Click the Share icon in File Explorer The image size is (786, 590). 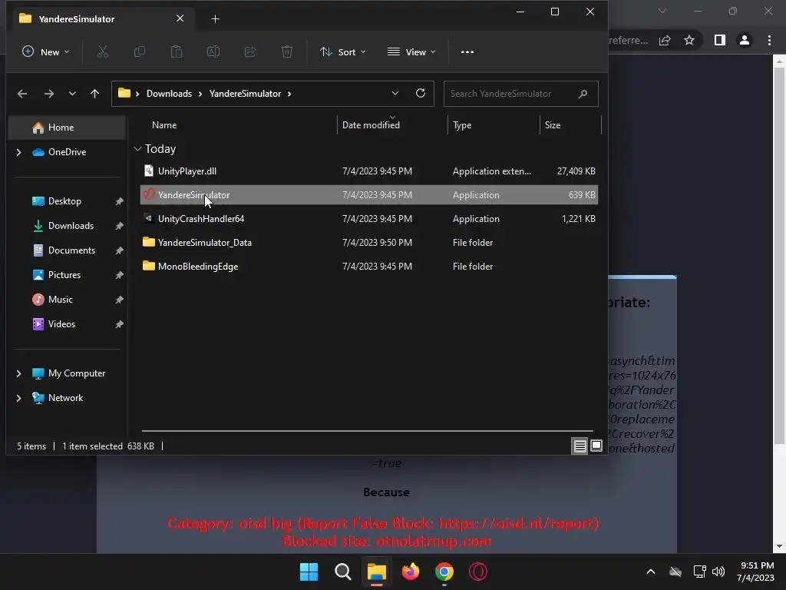point(250,51)
